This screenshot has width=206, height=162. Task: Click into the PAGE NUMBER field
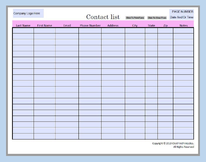click(x=182, y=12)
